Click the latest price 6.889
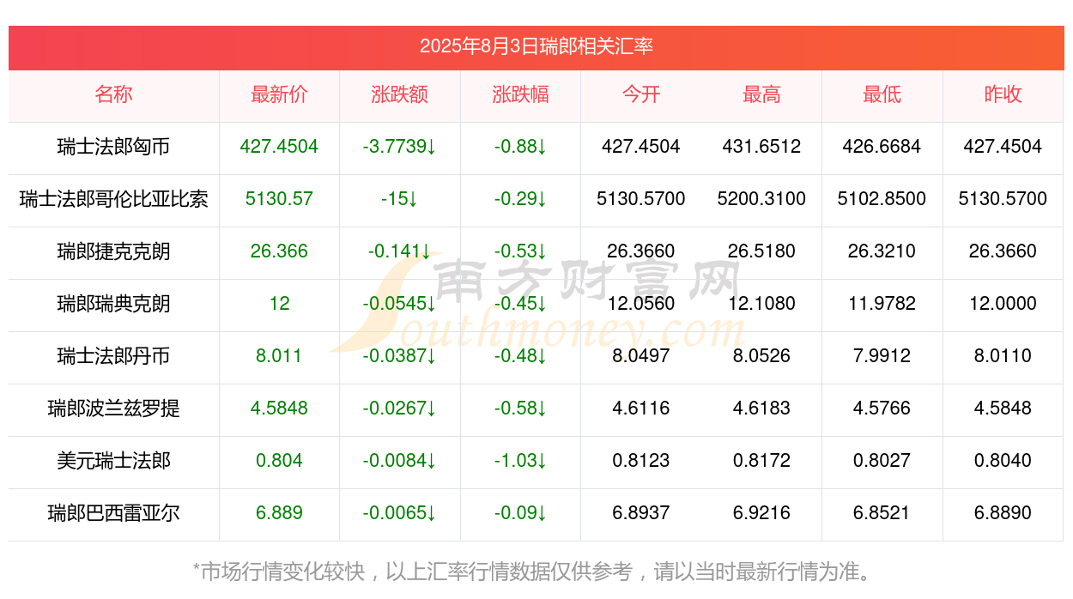 click(279, 513)
